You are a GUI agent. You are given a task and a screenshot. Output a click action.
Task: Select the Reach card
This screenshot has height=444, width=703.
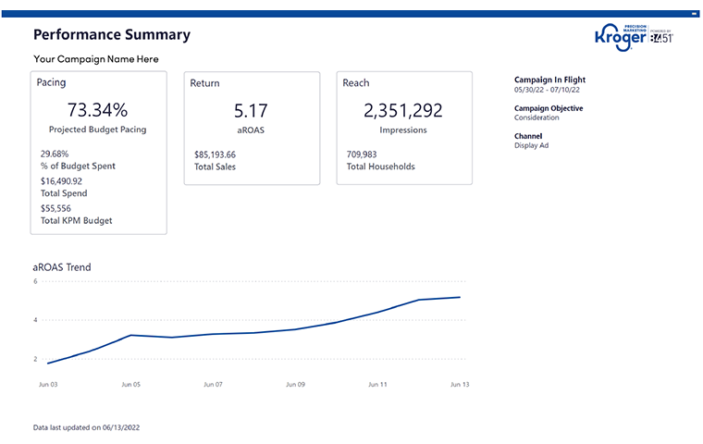pyautogui.click(x=404, y=128)
